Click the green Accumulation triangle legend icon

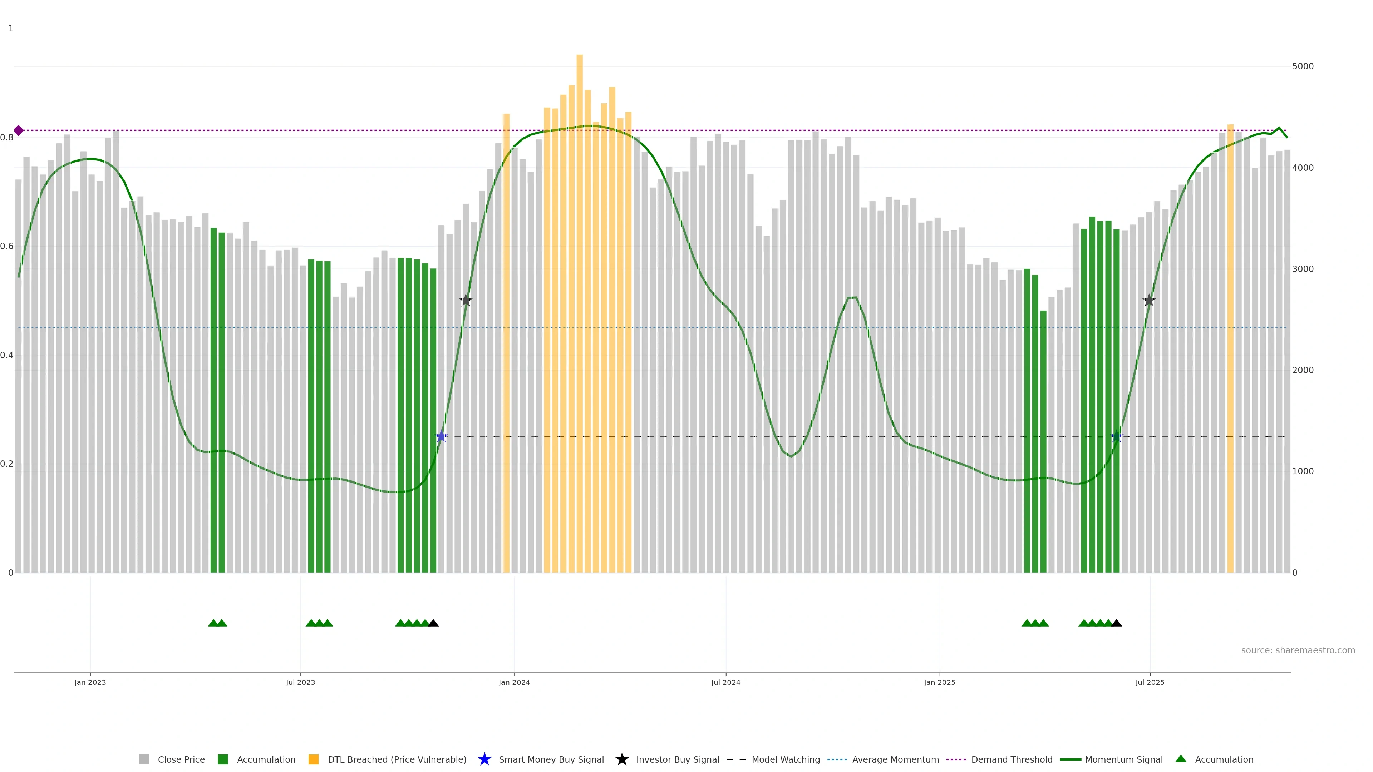(x=1181, y=759)
